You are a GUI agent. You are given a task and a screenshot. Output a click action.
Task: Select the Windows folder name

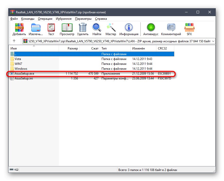point(21,68)
